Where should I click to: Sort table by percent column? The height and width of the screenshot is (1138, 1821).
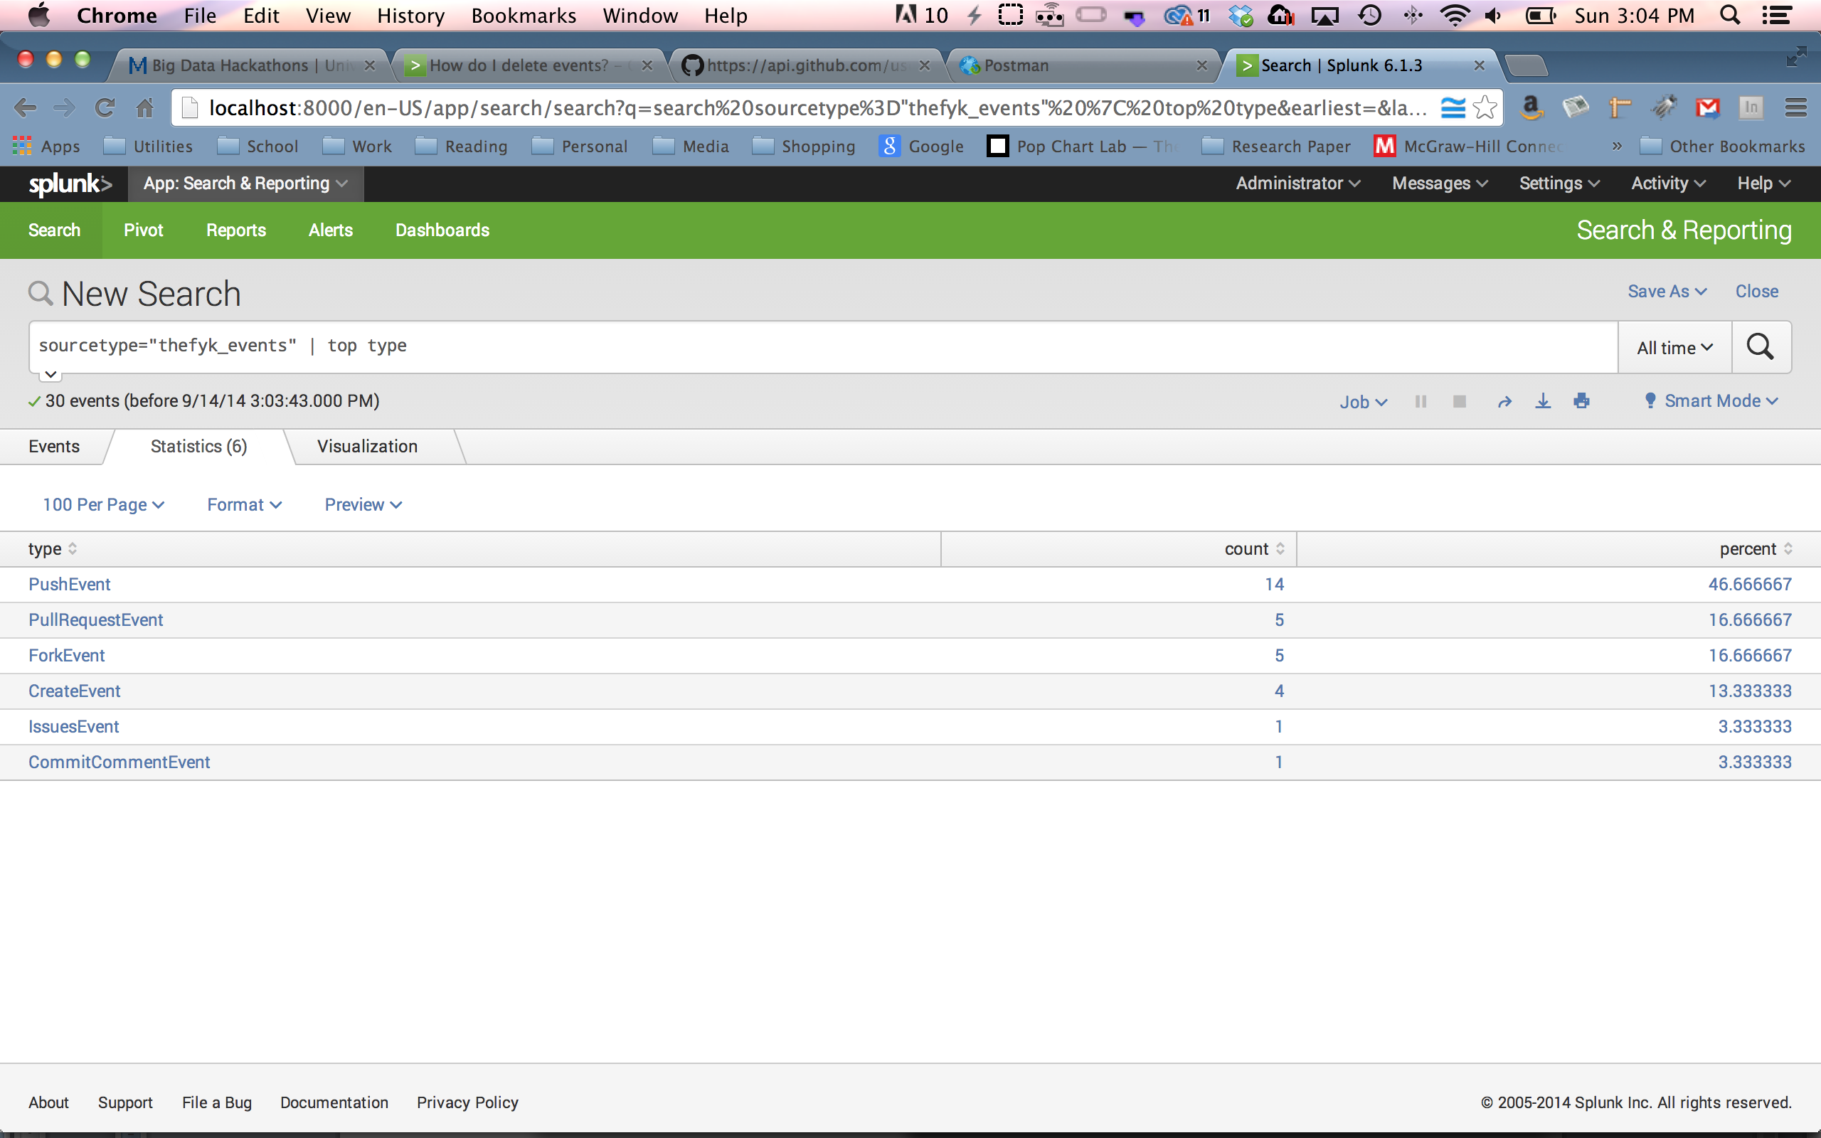pos(1755,549)
